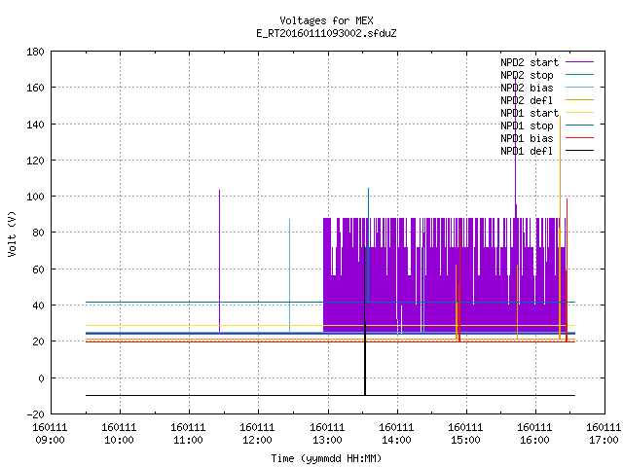Click the light blue NPD2 bias legend line
This screenshot has height=467, width=623.
coord(579,87)
